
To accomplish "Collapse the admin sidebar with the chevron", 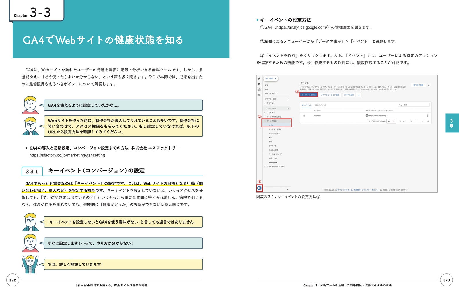I will 288,189.
